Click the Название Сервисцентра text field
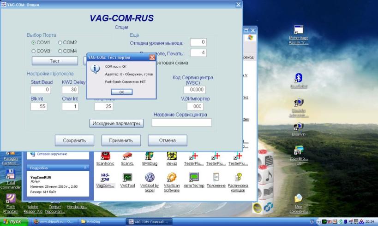The image size is (378, 226). click(x=181, y=123)
